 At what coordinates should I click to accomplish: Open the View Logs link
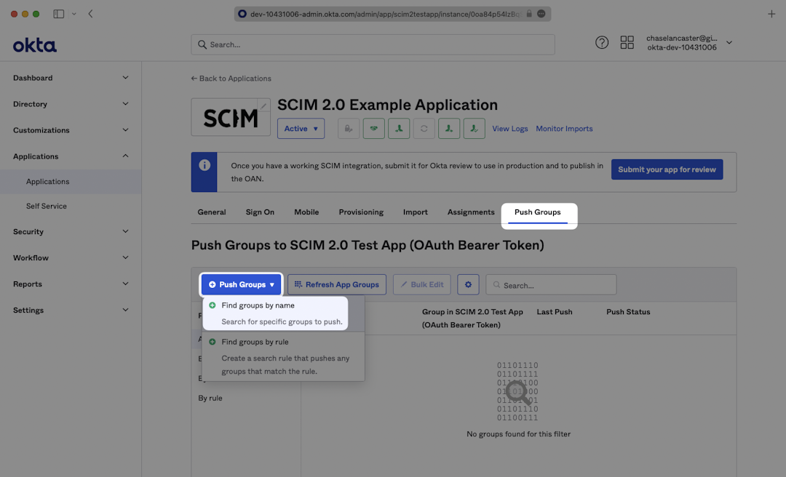(x=509, y=129)
